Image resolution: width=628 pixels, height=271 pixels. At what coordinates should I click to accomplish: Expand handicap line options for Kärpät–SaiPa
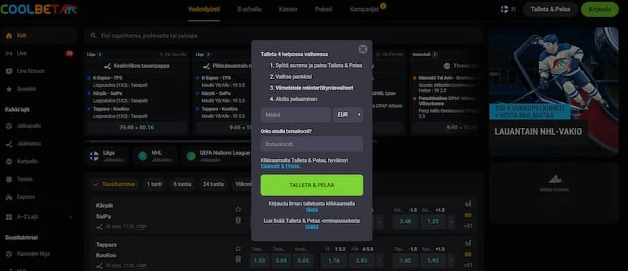tap(451, 221)
